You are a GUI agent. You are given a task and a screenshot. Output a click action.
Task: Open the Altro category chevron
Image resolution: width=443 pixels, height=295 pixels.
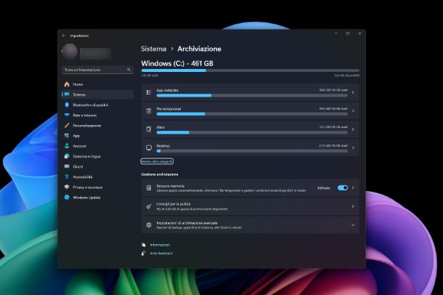(x=353, y=129)
